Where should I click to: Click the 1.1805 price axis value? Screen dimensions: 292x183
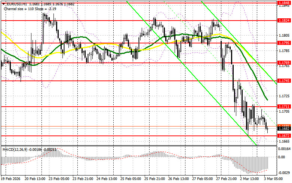coord(283,36)
